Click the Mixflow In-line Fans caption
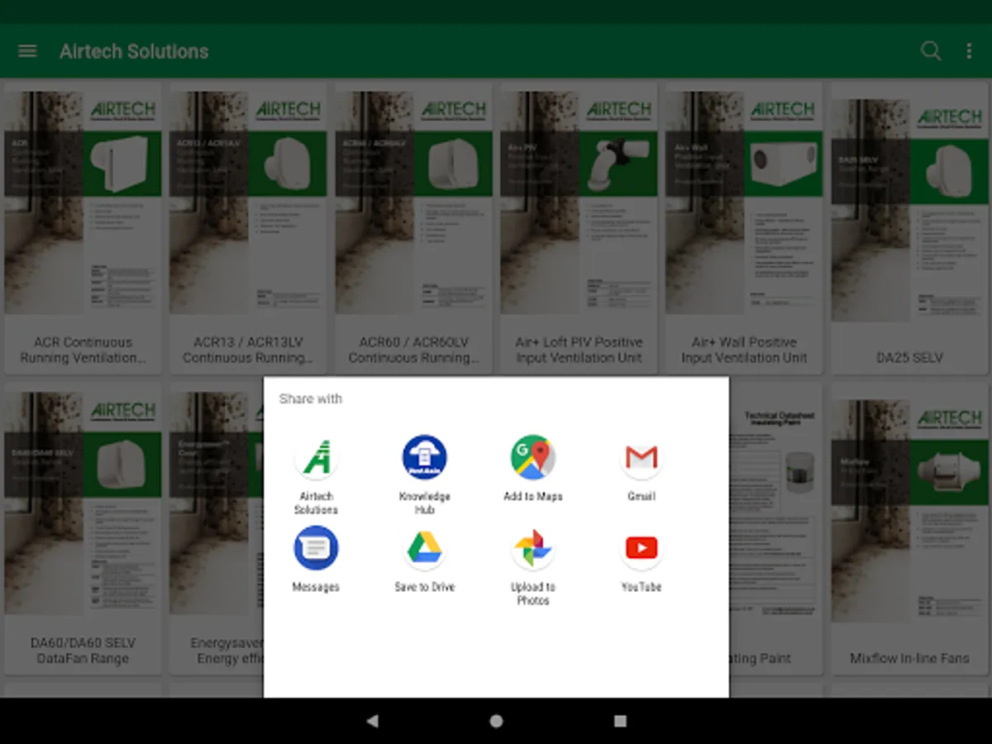 (x=909, y=659)
